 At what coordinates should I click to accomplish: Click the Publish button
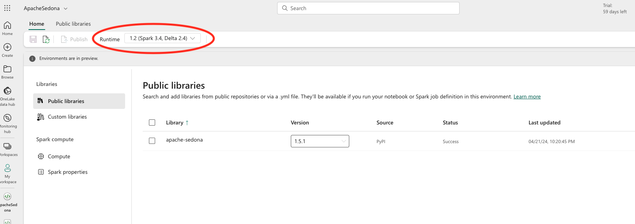coord(74,39)
